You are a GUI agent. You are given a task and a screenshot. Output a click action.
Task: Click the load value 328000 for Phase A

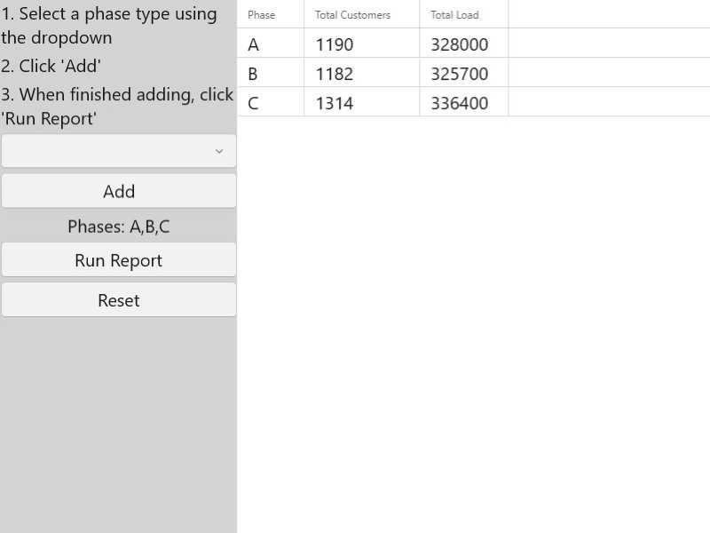click(x=462, y=44)
